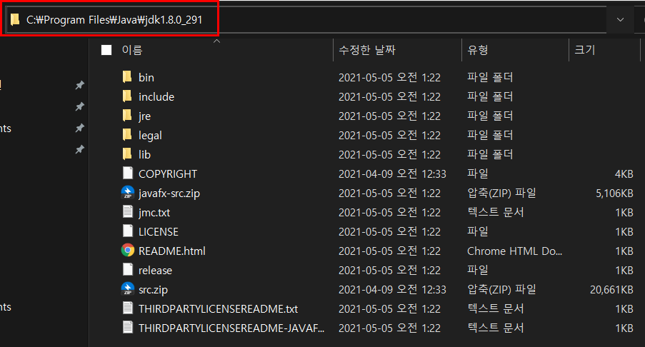645x347 pixels.
Task: Select the include folder icon
Action: (x=127, y=96)
